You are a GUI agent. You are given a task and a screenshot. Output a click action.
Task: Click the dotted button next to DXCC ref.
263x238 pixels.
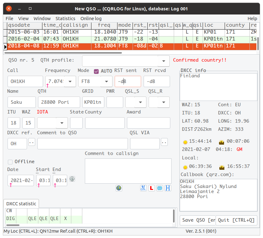point(32,142)
